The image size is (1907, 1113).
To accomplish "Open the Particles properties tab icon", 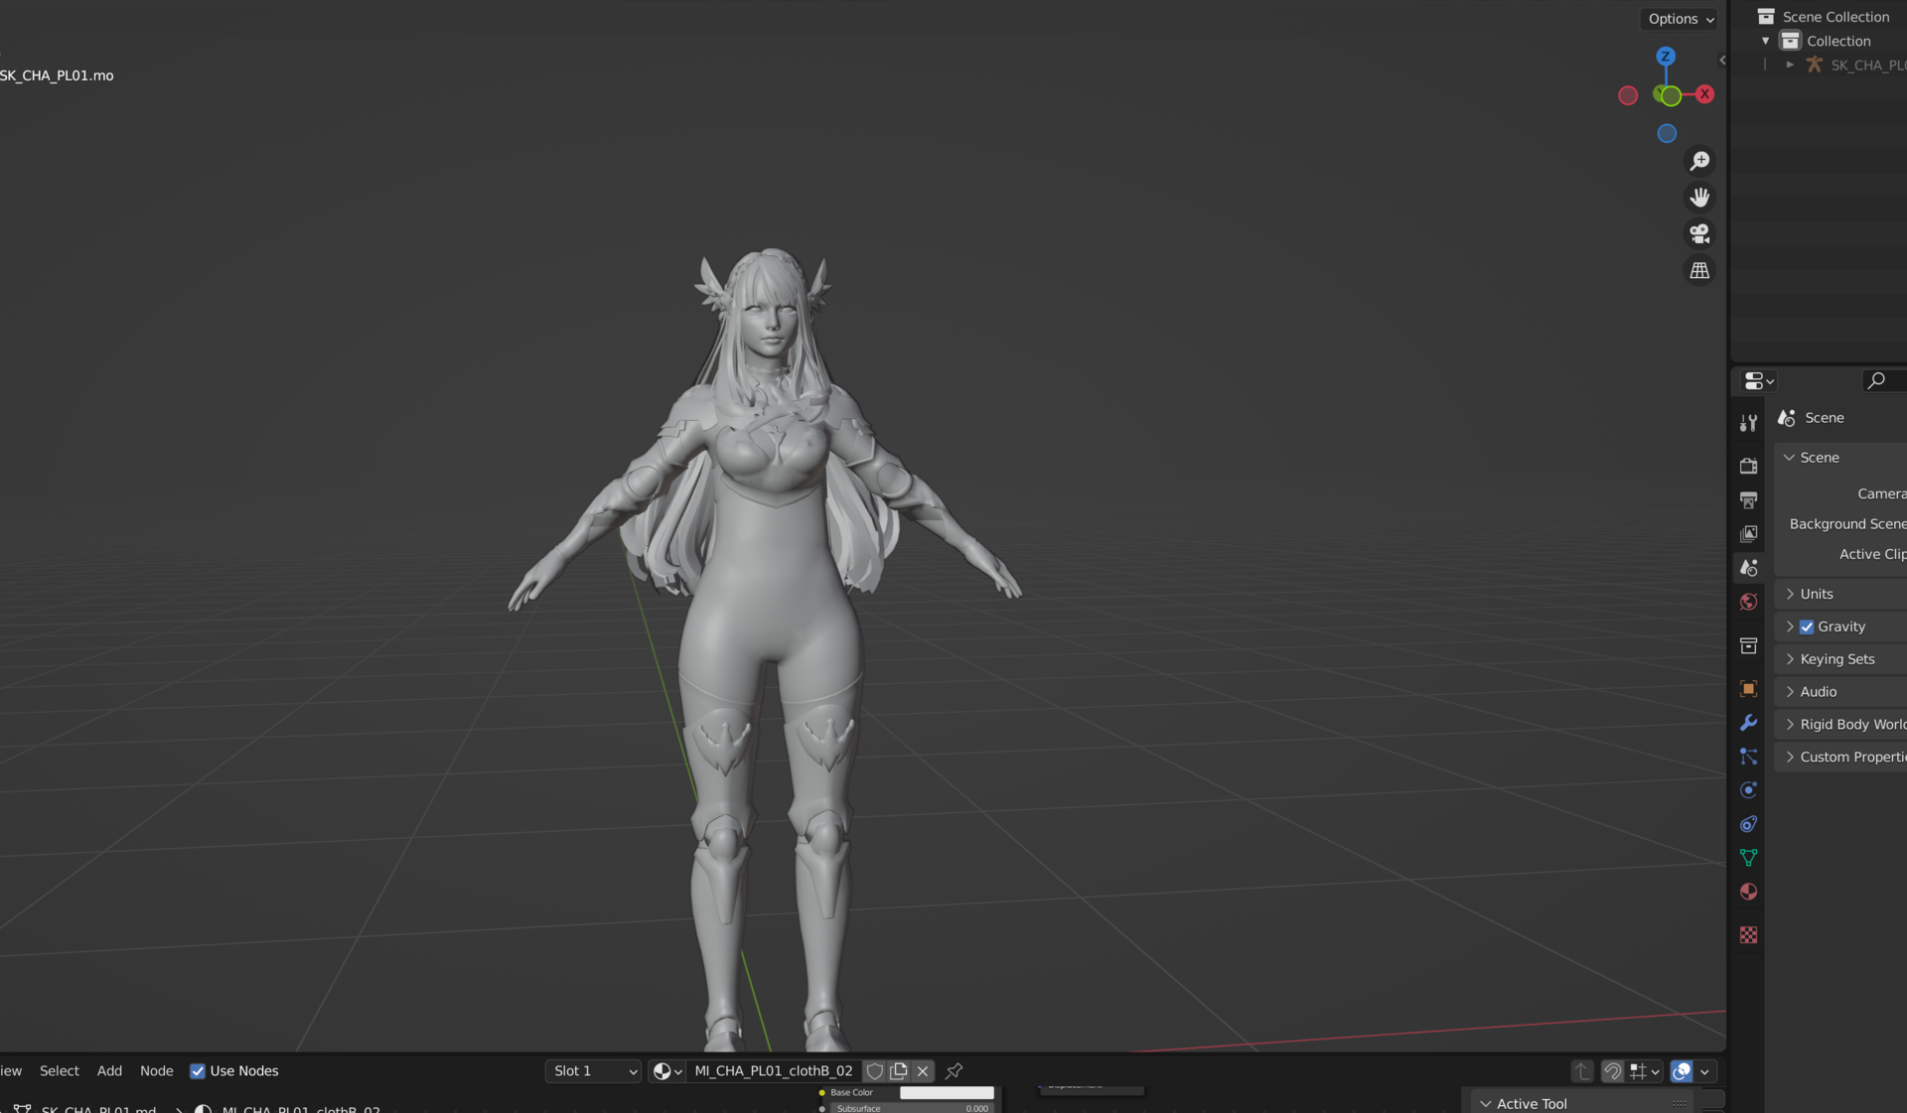I will point(1748,757).
